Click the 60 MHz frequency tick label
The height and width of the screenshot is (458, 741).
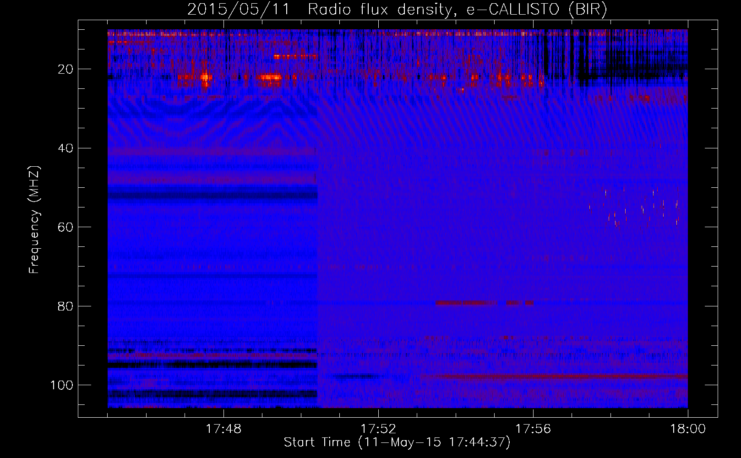pyautogui.click(x=66, y=227)
